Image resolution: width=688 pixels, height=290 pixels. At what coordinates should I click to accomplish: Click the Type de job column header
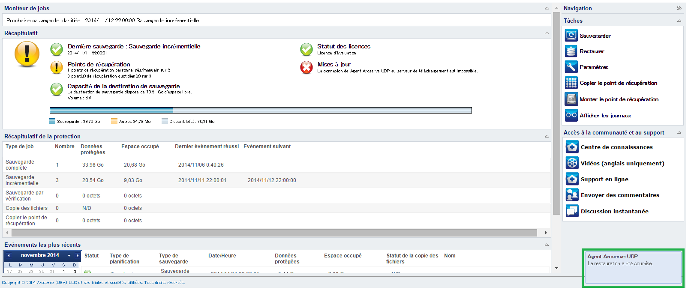(x=20, y=146)
